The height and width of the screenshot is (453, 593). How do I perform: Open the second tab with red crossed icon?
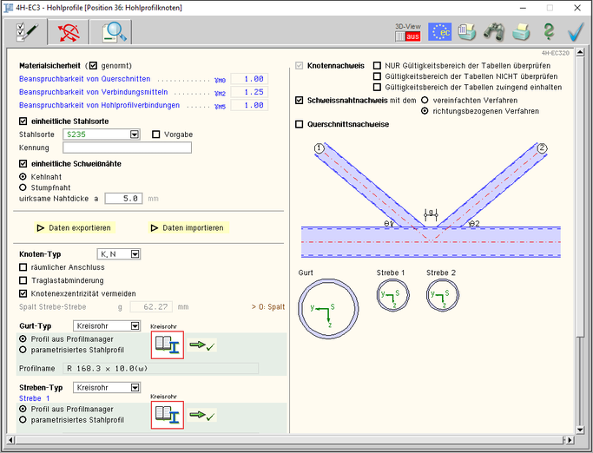(x=67, y=33)
